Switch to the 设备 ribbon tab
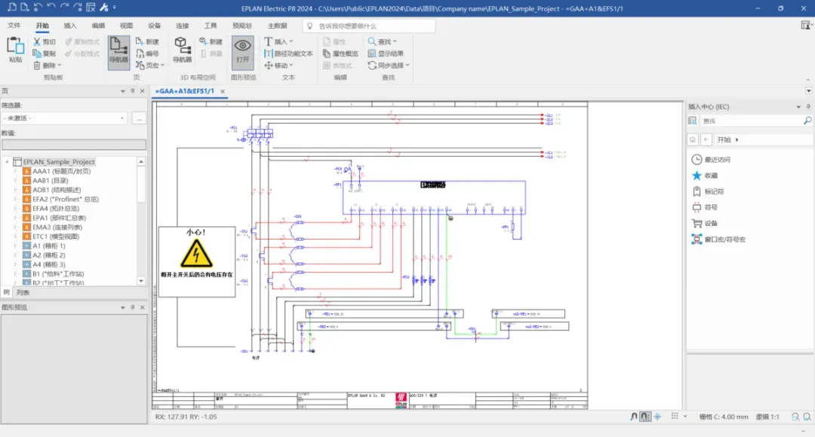Image resolution: width=815 pixels, height=437 pixels. tap(155, 26)
